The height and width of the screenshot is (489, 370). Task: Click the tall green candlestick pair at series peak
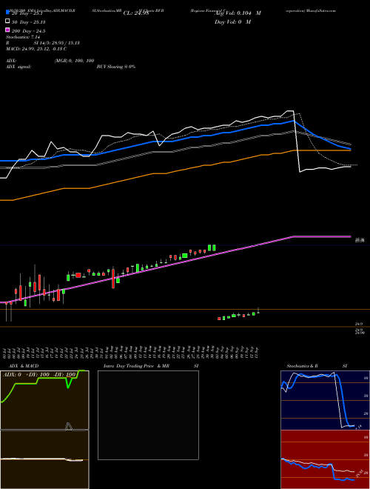212,247
